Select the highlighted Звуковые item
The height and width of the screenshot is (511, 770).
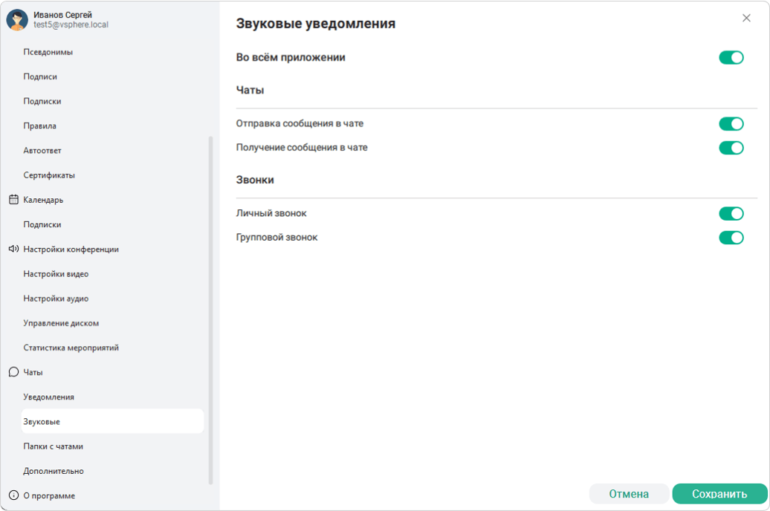112,421
